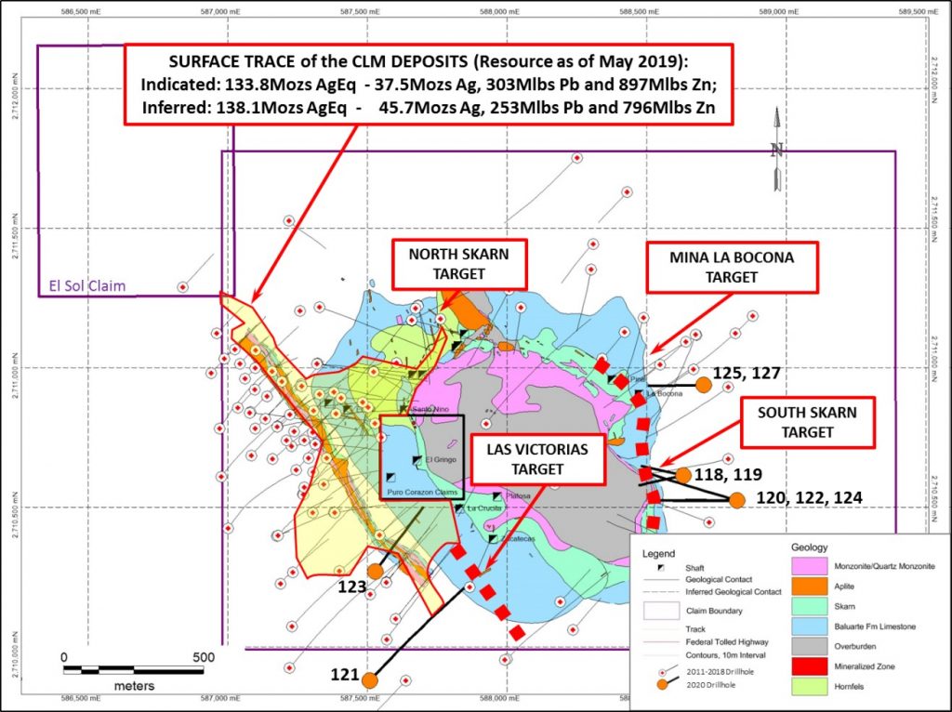Select the orange drillhole marker for 118, 119

point(683,475)
